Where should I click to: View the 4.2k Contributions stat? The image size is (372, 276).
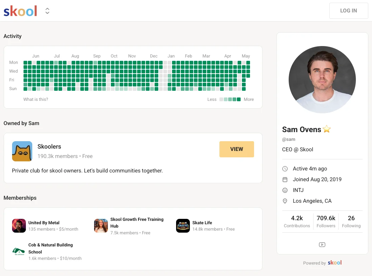pyautogui.click(x=297, y=222)
